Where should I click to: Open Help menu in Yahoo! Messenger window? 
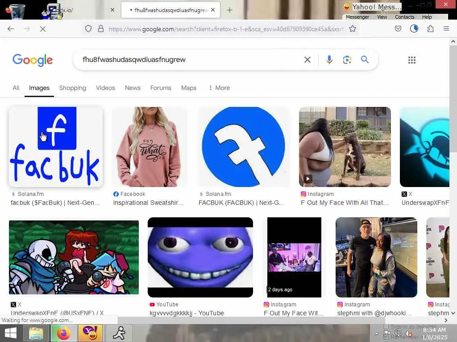coord(427,17)
